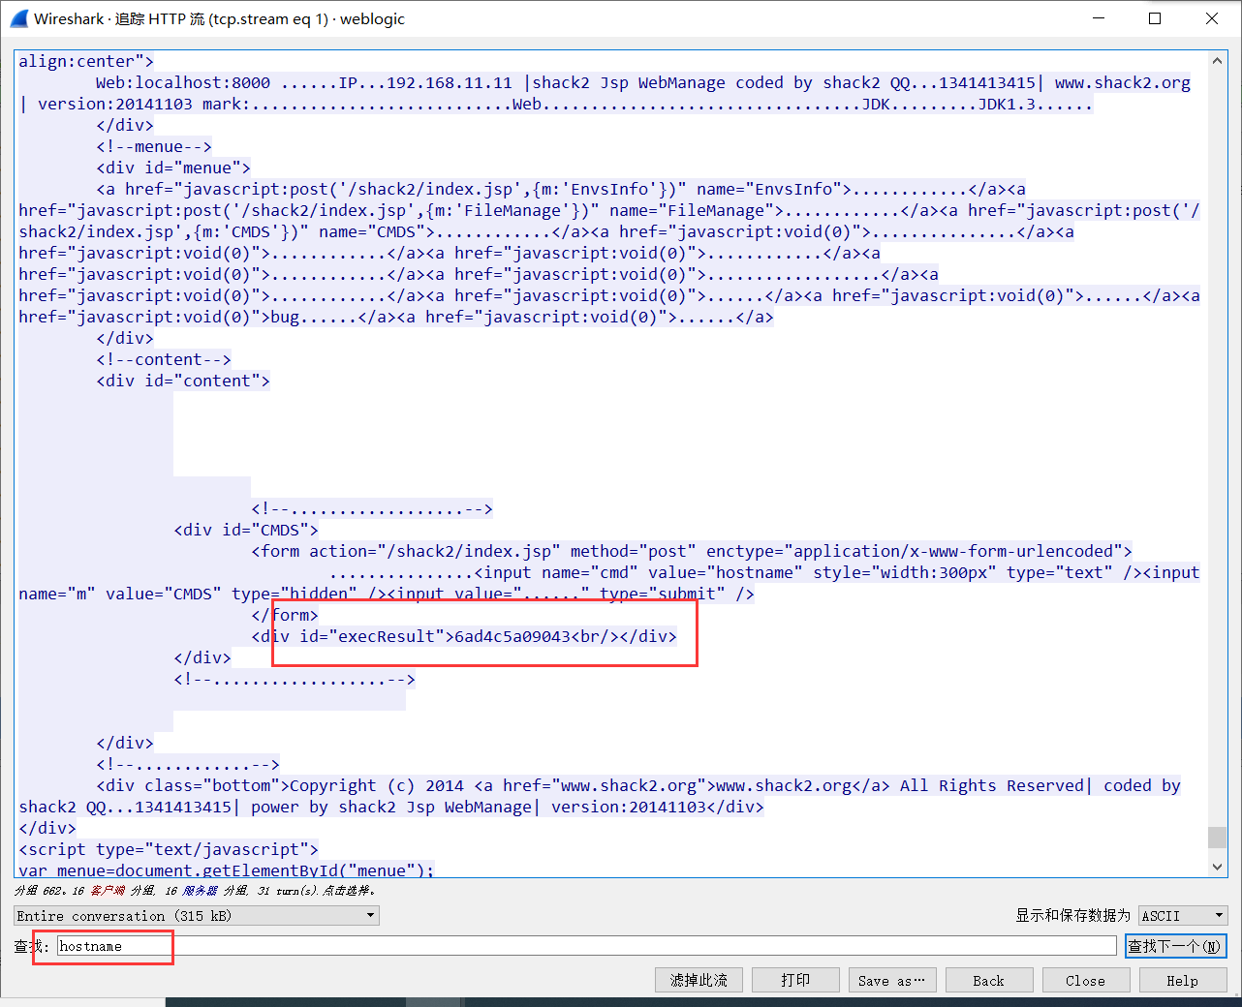Image resolution: width=1242 pixels, height=1007 pixels.
Task: Click the 滤掉此流 filter-out-stream button
Action: (699, 980)
